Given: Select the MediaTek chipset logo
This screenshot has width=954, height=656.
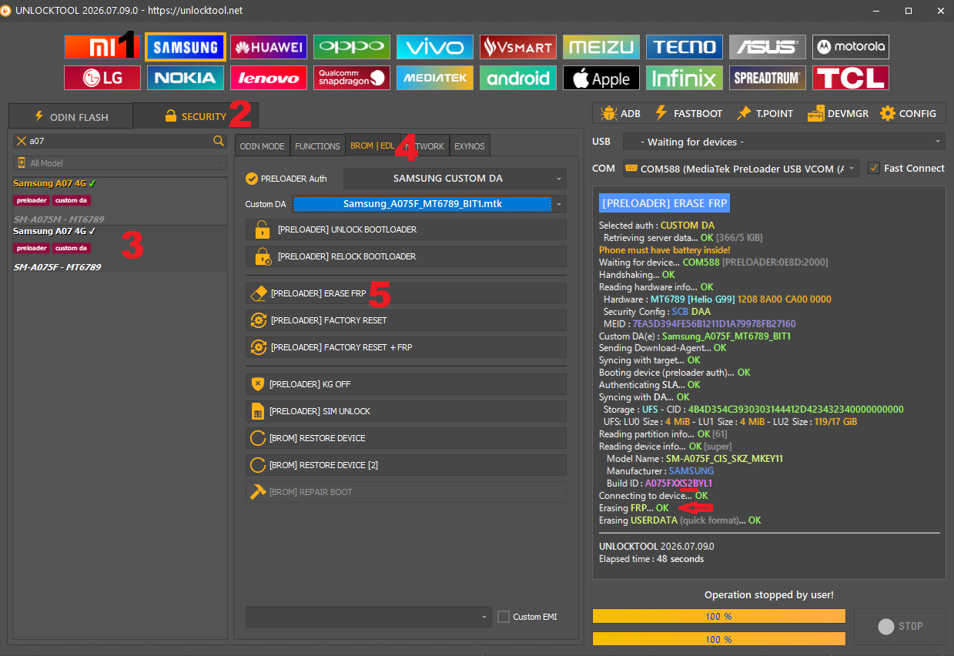Looking at the screenshot, I should point(435,78).
